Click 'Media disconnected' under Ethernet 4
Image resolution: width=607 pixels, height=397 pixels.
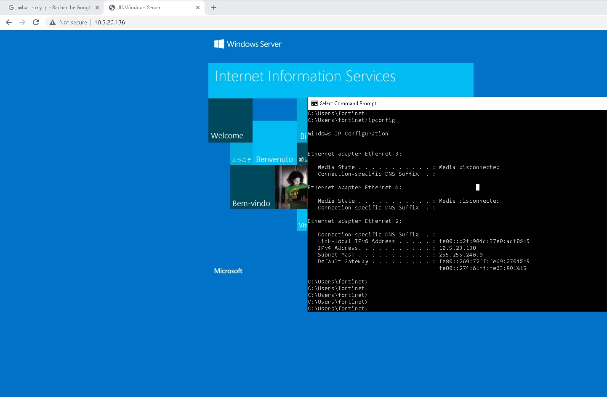469,201
